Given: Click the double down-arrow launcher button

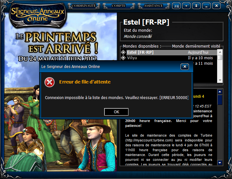Looking at the screenshot, I should point(196,6).
